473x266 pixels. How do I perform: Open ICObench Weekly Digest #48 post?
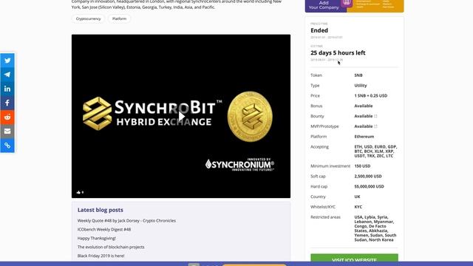(104, 230)
